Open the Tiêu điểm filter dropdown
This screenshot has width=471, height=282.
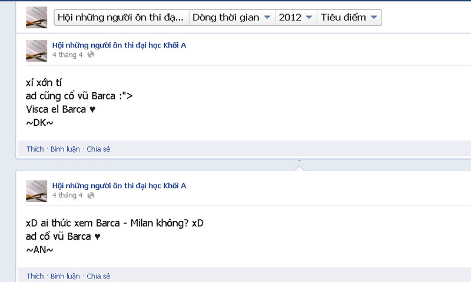pyautogui.click(x=349, y=18)
